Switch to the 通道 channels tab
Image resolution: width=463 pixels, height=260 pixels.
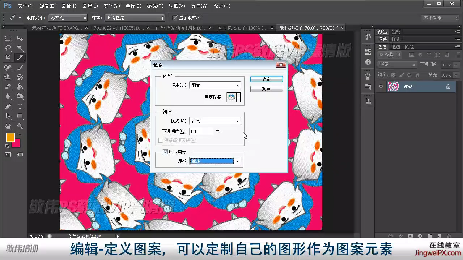click(x=396, y=47)
